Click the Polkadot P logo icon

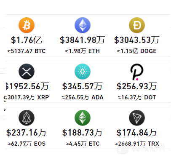tap(137, 72)
